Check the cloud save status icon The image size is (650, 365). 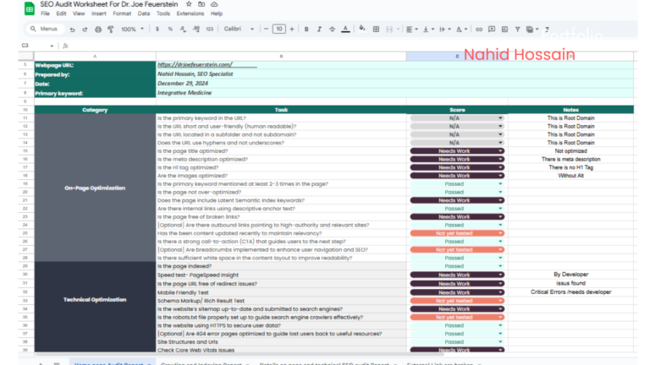click(214, 4)
